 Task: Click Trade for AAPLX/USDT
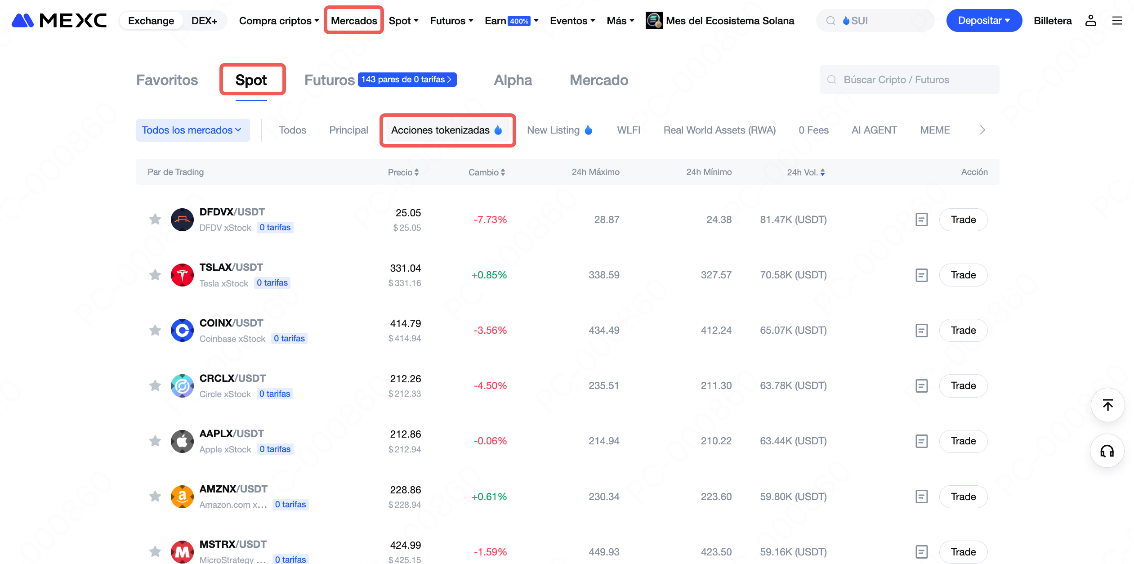[963, 441]
